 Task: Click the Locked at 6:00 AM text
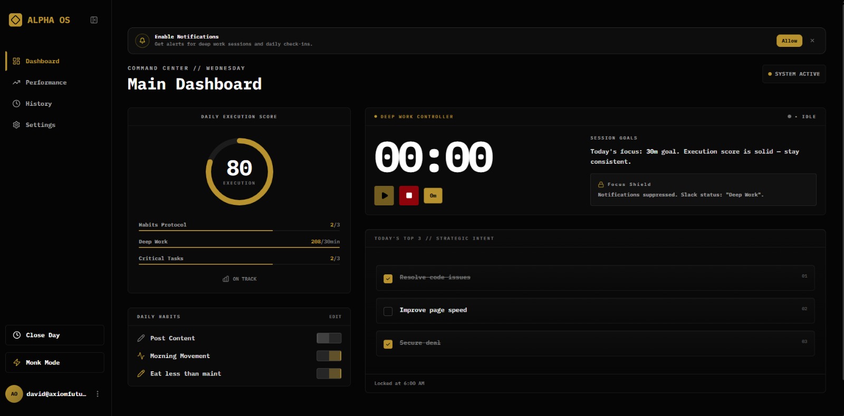[399, 383]
